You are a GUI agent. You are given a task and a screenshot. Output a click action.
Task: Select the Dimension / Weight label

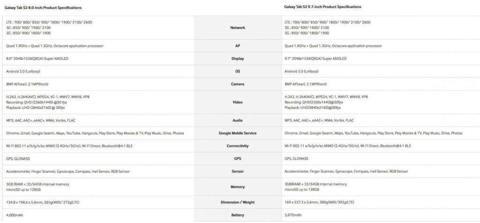coord(238,202)
